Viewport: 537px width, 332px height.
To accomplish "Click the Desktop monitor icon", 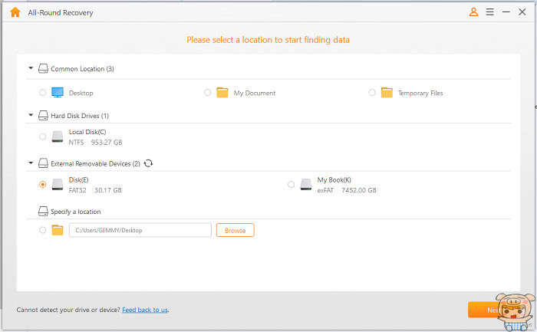I will [58, 93].
